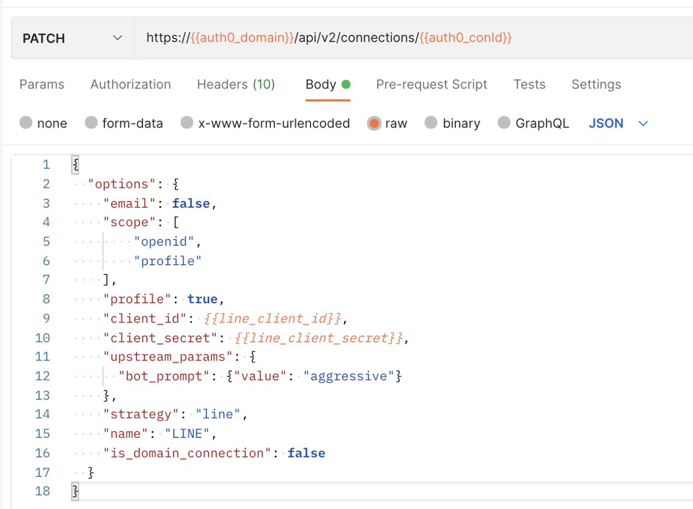693x509 pixels.
Task: Click the false value on line 16
Action: [x=306, y=453]
